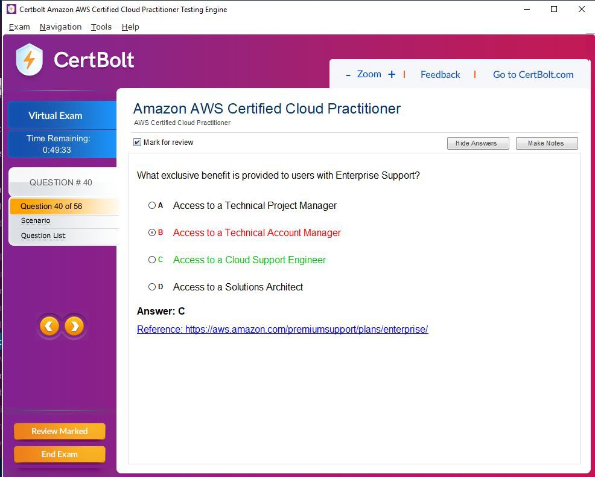
Task: Click the Amazon AWS Certified Cloud Practitioner heading
Action: coord(267,109)
